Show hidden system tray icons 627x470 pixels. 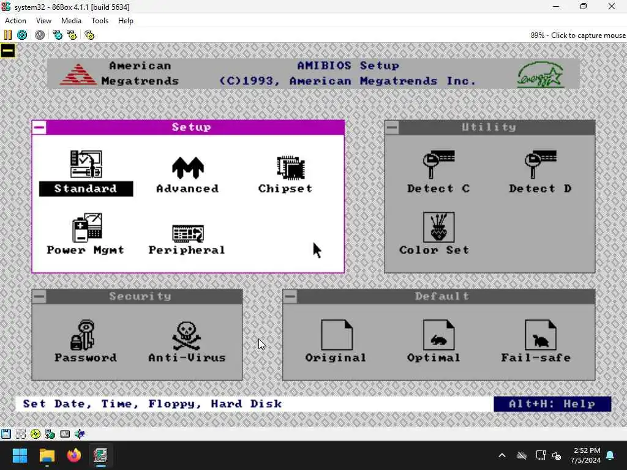click(502, 455)
